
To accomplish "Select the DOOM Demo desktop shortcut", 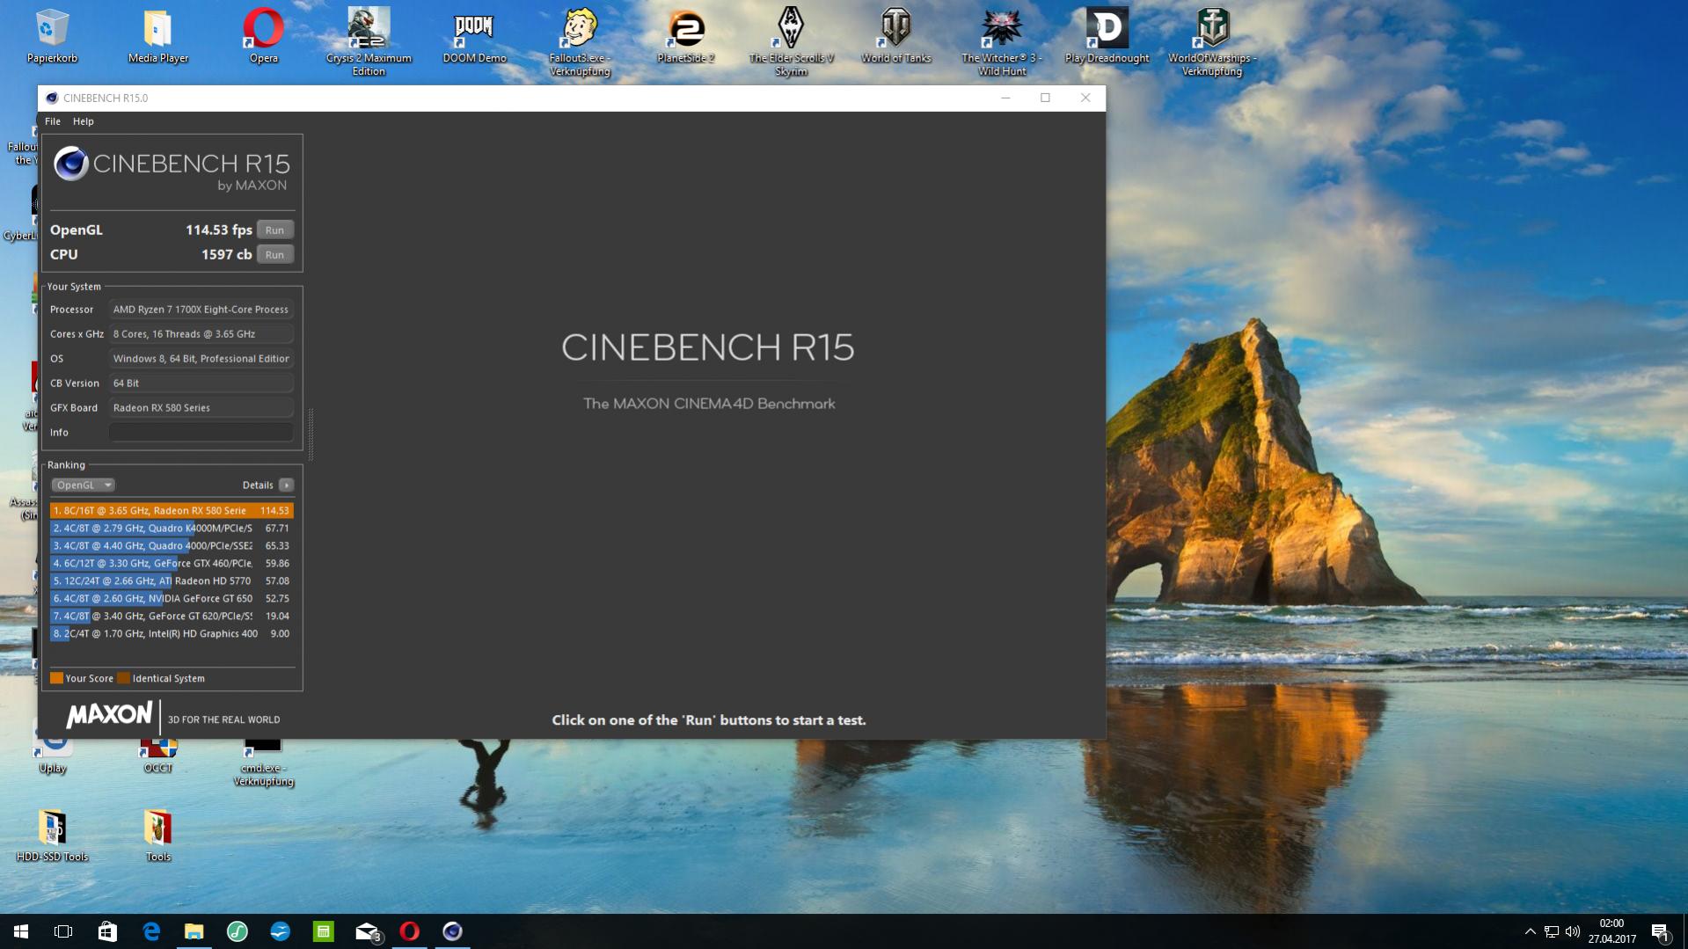I will coord(474,37).
